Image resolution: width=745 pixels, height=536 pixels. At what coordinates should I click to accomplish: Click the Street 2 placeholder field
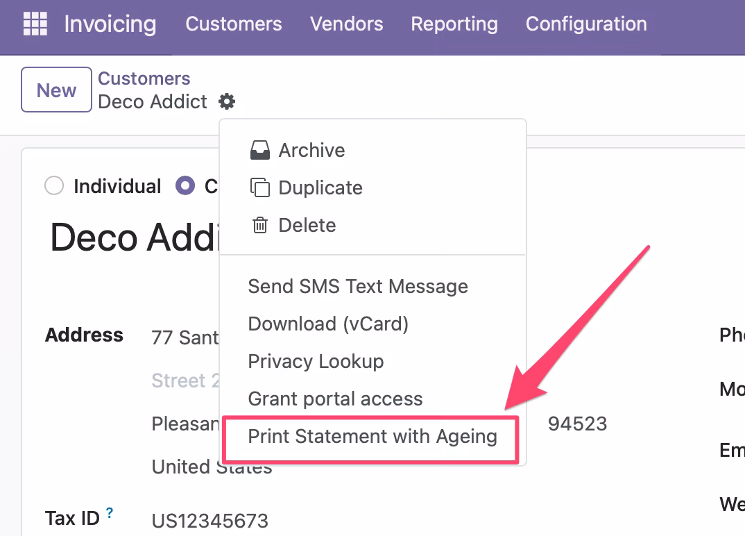185,380
